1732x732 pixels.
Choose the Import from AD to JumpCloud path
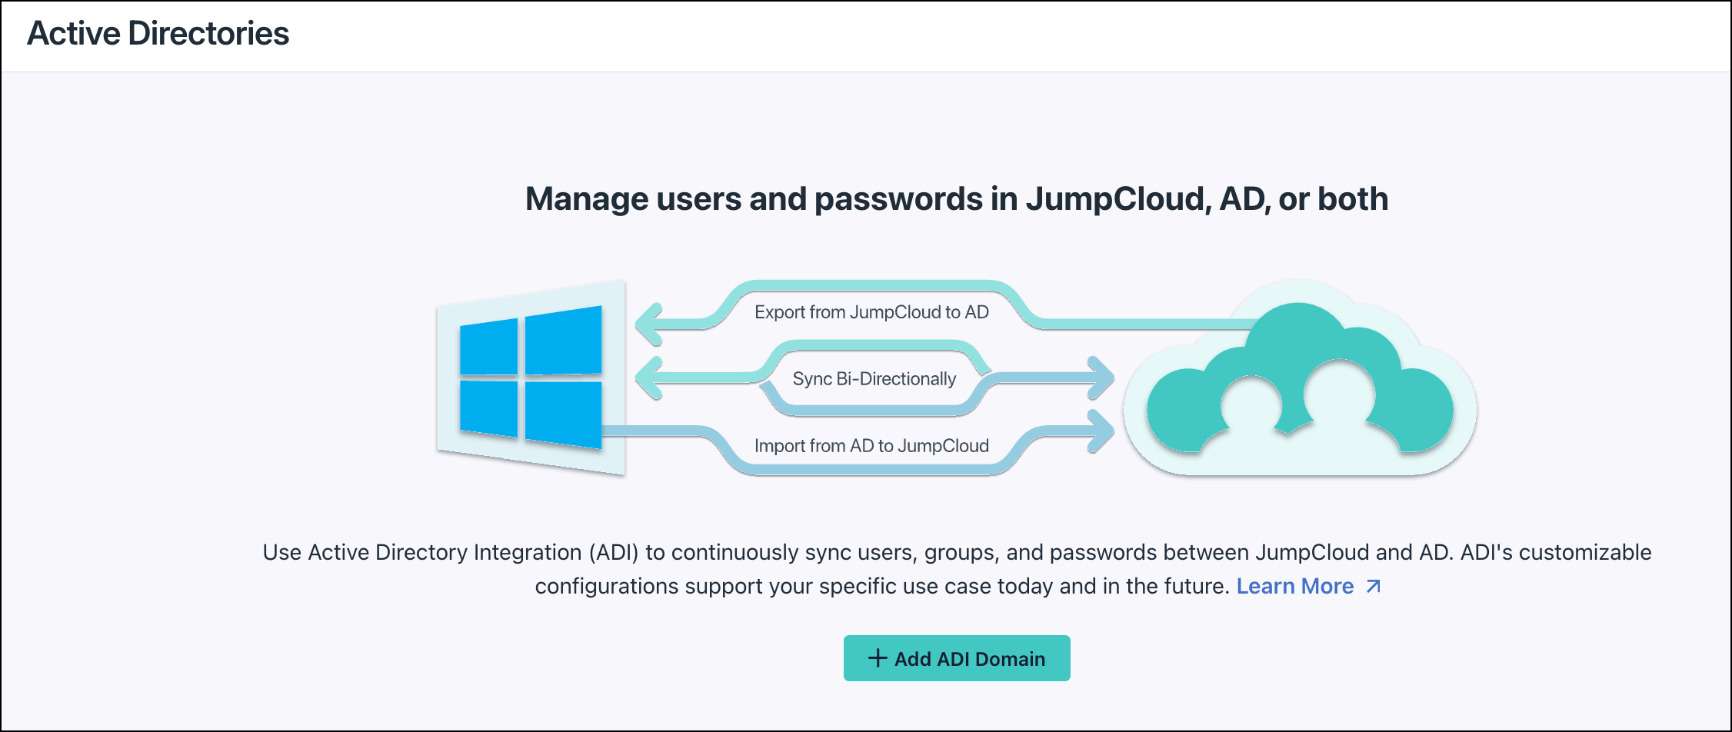tap(872, 445)
